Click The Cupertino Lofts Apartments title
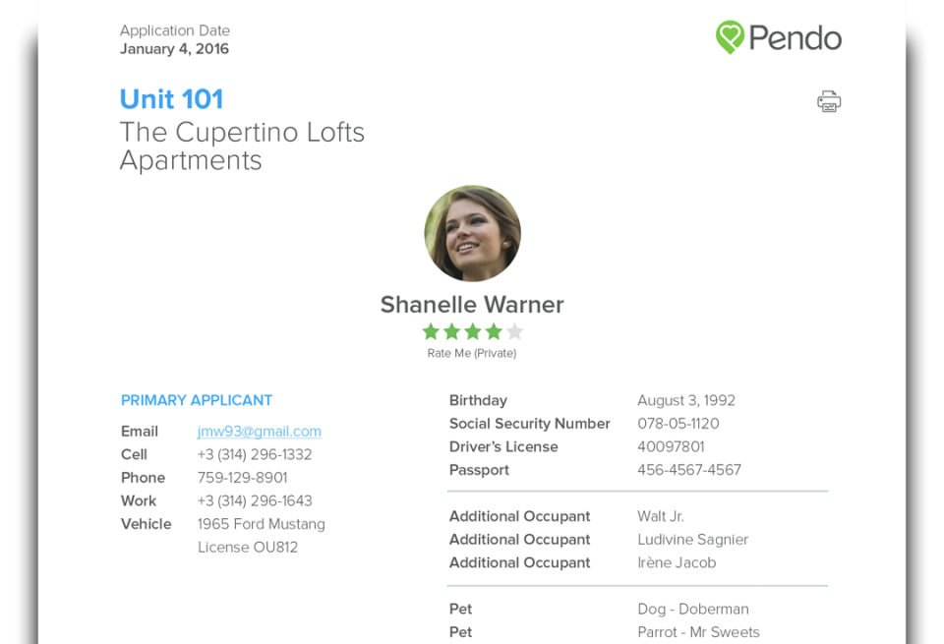This screenshot has height=644, width=944. [x=242, y=146]
